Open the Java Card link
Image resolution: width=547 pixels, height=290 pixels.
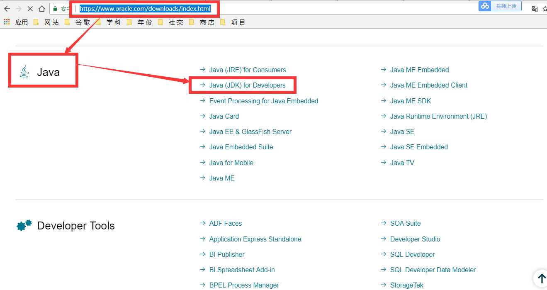tap(224, 116)
